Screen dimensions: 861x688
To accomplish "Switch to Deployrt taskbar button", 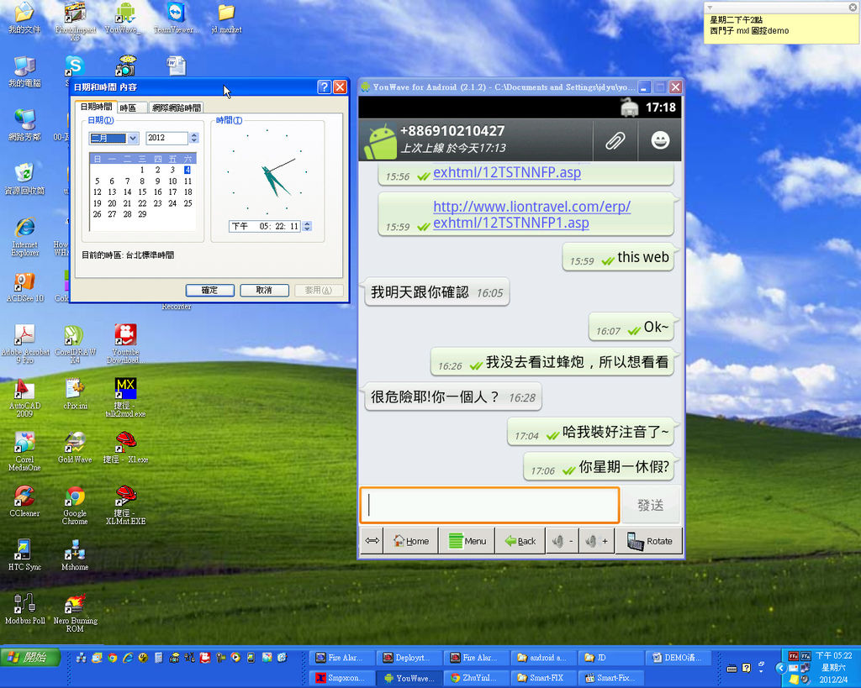I will click(x=409, y=657).
